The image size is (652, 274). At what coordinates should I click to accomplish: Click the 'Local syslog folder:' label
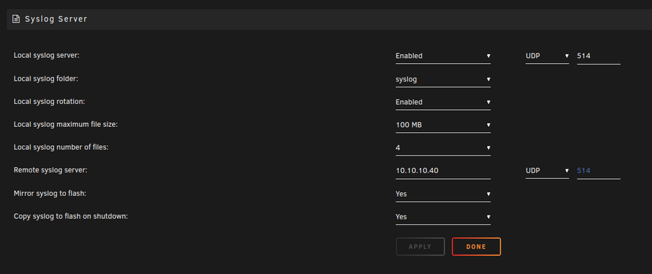click(x=46, y=79)
